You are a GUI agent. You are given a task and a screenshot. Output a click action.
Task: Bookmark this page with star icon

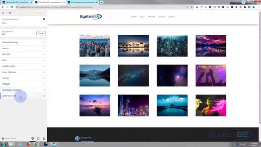tap(192, 7)
